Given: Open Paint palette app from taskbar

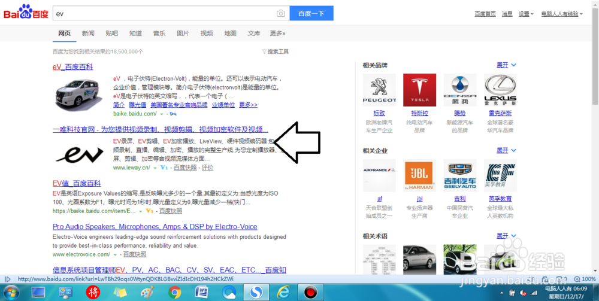Looking at the screenshot, I should (147, 293).
